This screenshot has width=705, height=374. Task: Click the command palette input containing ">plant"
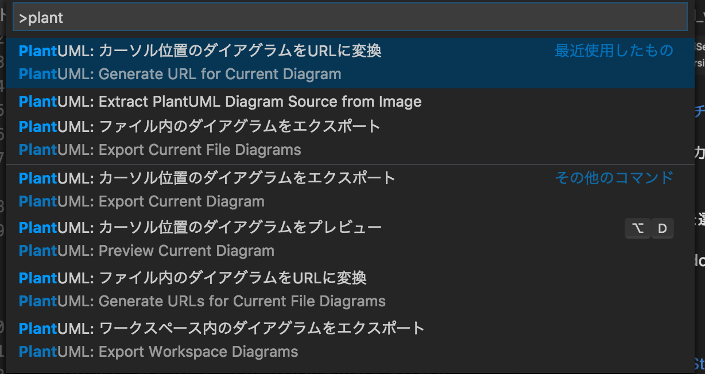pyautogui.click(x=350, y=18)
